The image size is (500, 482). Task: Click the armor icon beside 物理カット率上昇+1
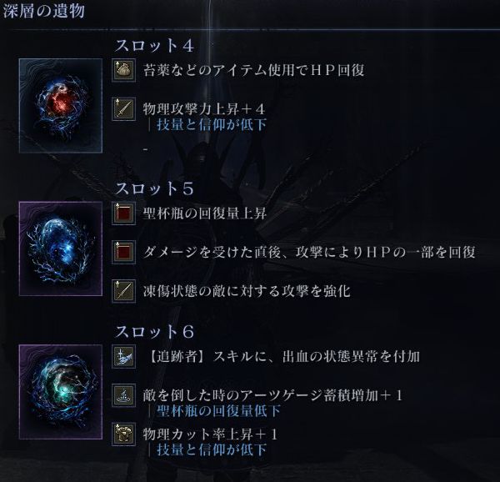click(123, 434)
